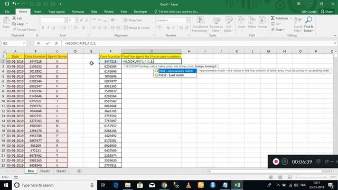Cancel formula entry with X icon
The width and height of the screenshot is (338, 190).
39,43
